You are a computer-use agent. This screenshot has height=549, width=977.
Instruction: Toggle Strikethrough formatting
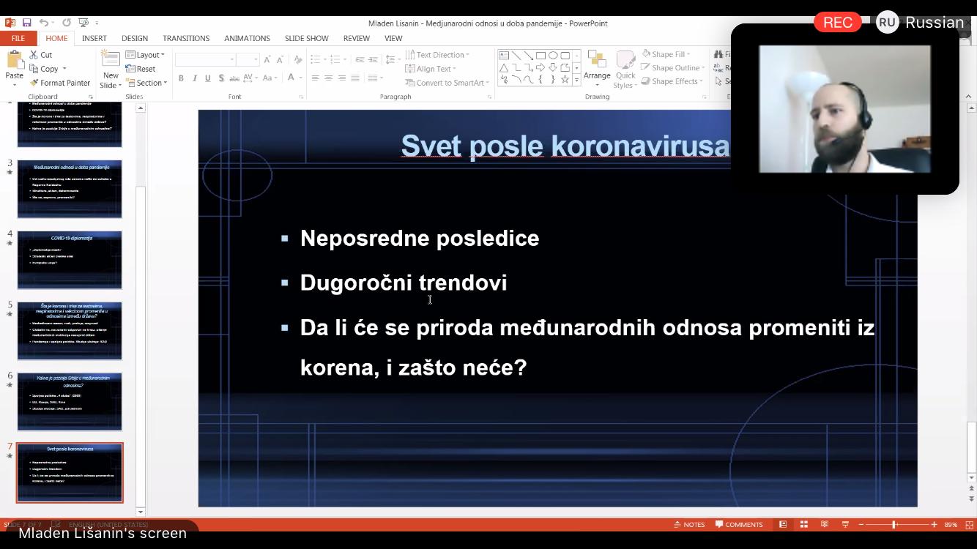point(234,78)
